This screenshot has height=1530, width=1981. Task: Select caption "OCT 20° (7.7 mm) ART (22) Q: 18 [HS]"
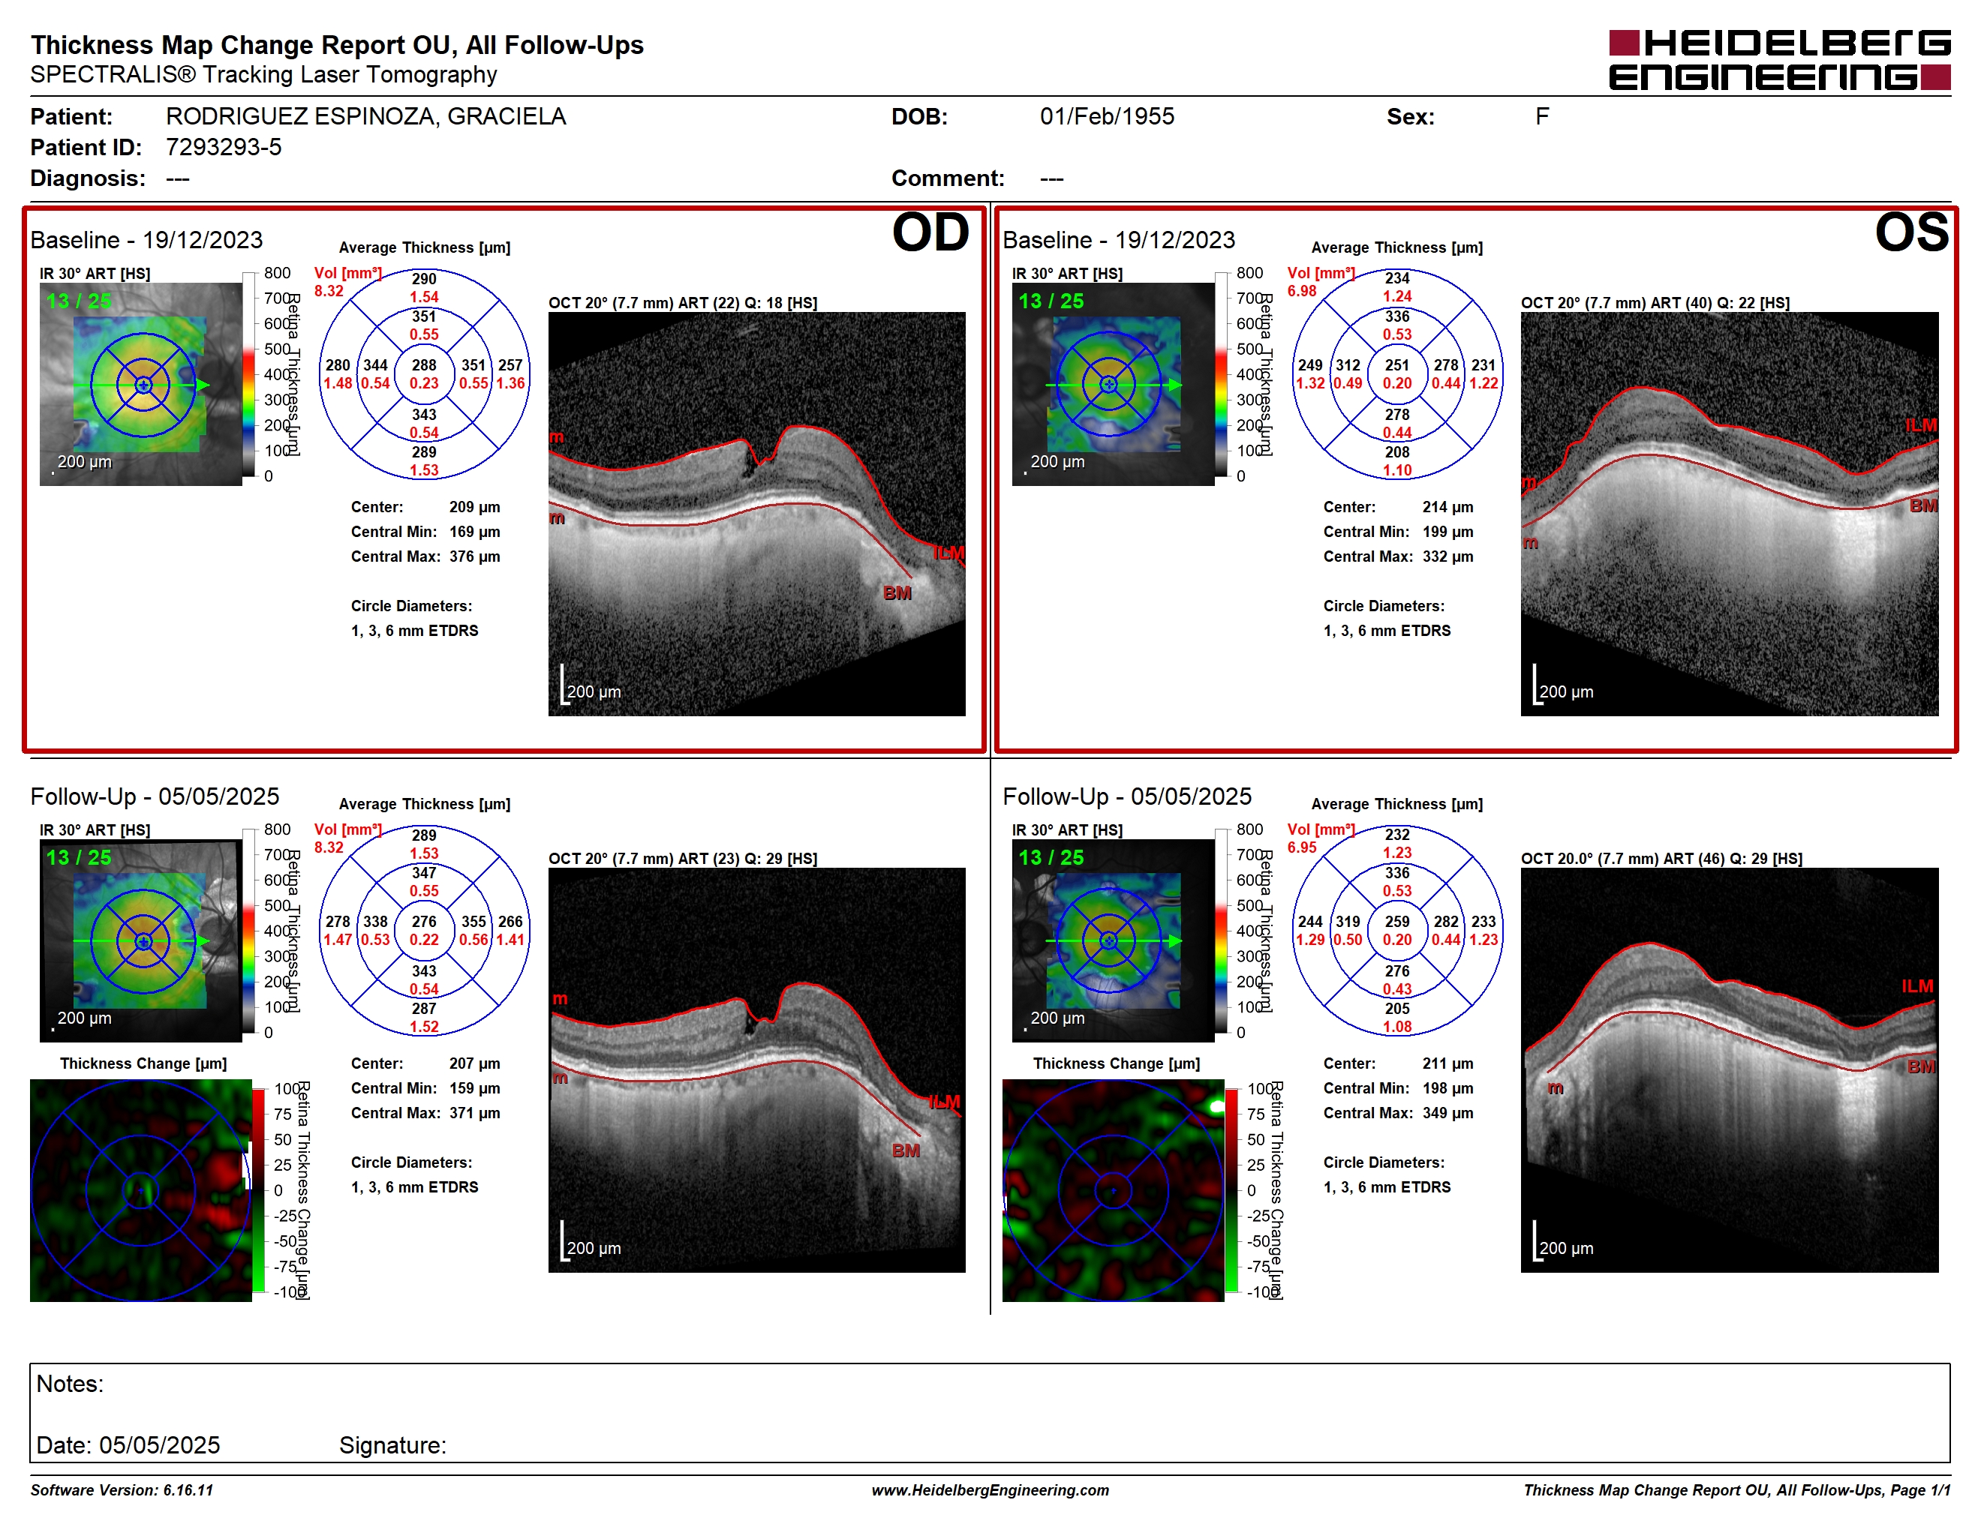click(x=682, y=303)
